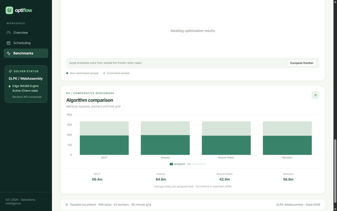This screenshot has height=211, width=337.
Task: Click the Benchmarks pulse icon
Action: 9,53
